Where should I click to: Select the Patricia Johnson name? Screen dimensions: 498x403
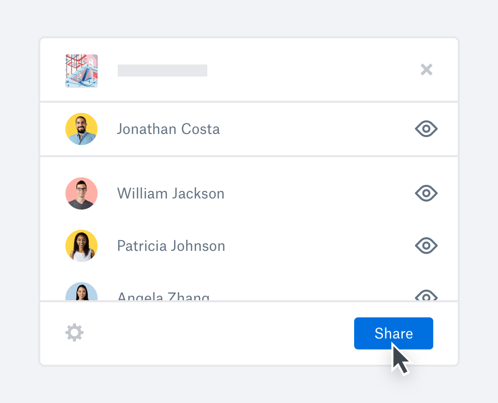coord(171,246)
